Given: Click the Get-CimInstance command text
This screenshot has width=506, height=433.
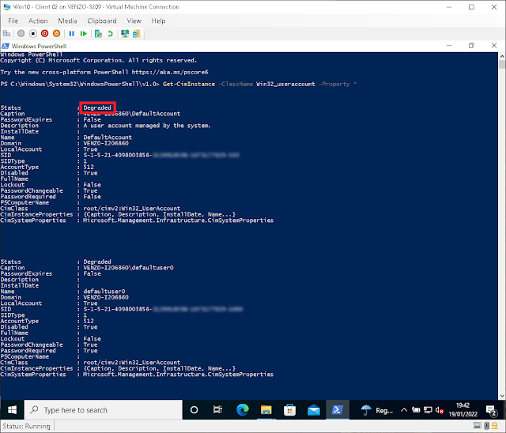Looking at the screenshot, I should [189, 84].
